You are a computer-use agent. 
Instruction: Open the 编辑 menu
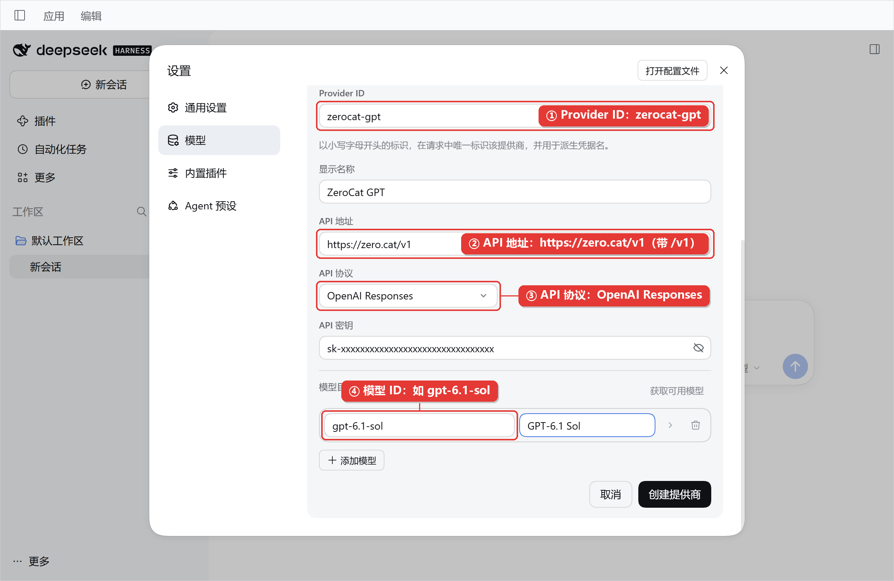pyautogui.click(x=91, y=16)
